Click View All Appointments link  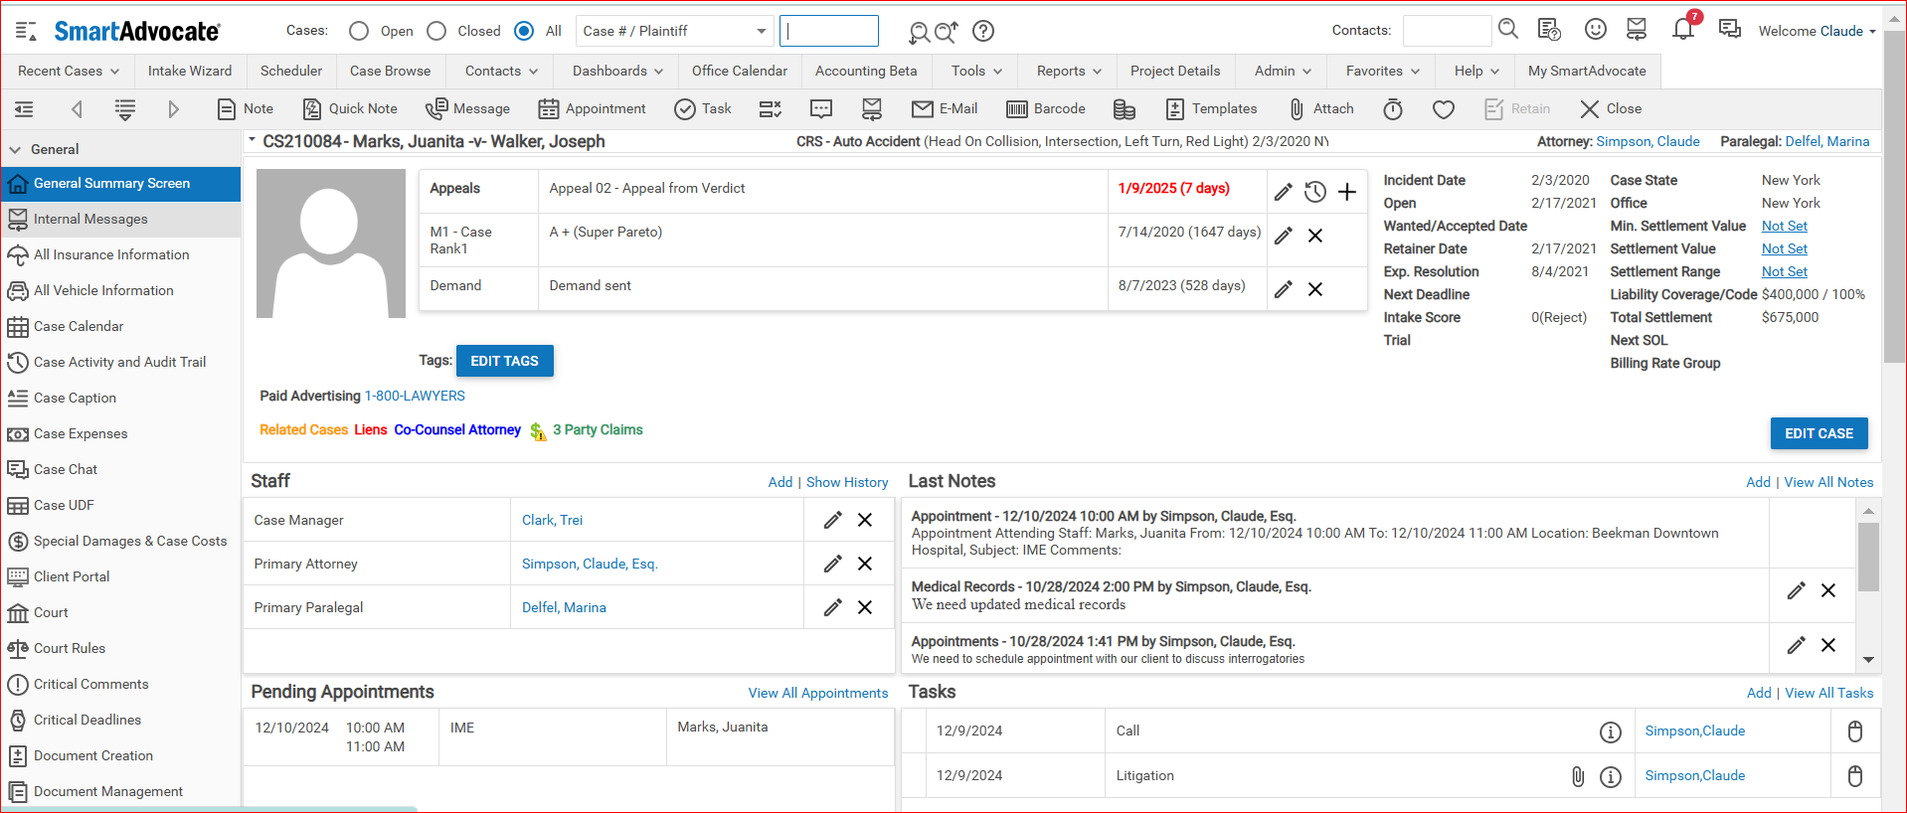coord(818,693)
